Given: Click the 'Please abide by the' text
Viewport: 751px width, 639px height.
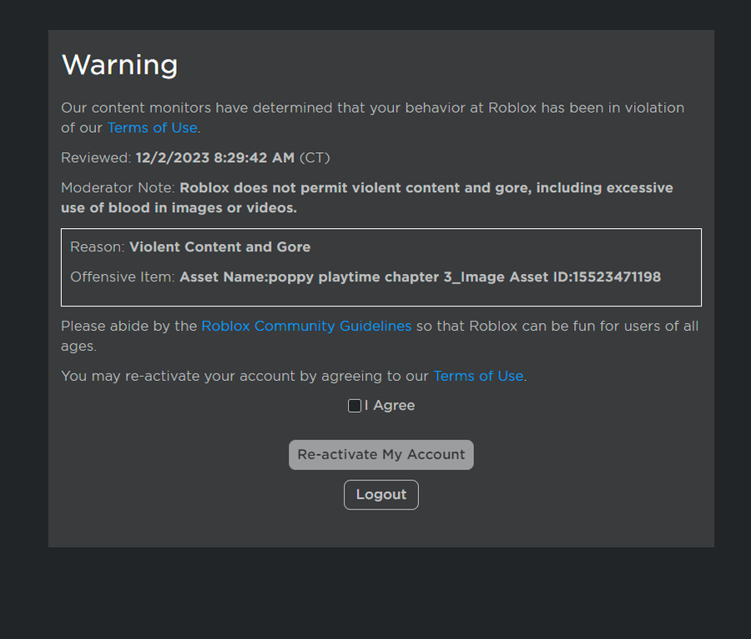Looking at the screenshot, I should pos(129,326).
